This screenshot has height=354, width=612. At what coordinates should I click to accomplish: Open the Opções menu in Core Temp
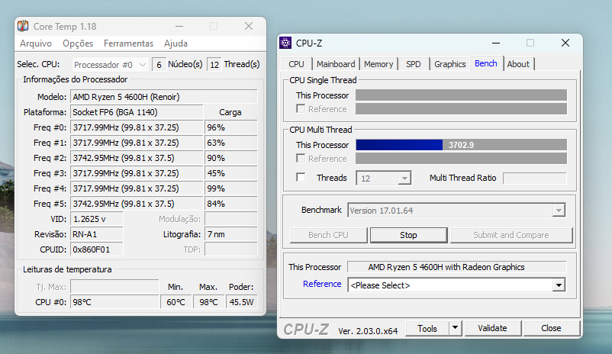pos(78,43)
